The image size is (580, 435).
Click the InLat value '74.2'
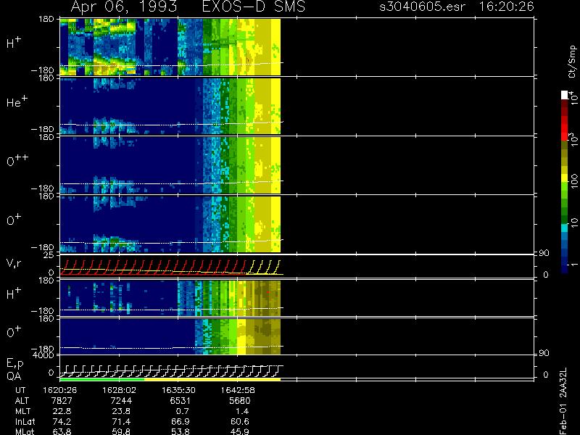pos(62,421)
